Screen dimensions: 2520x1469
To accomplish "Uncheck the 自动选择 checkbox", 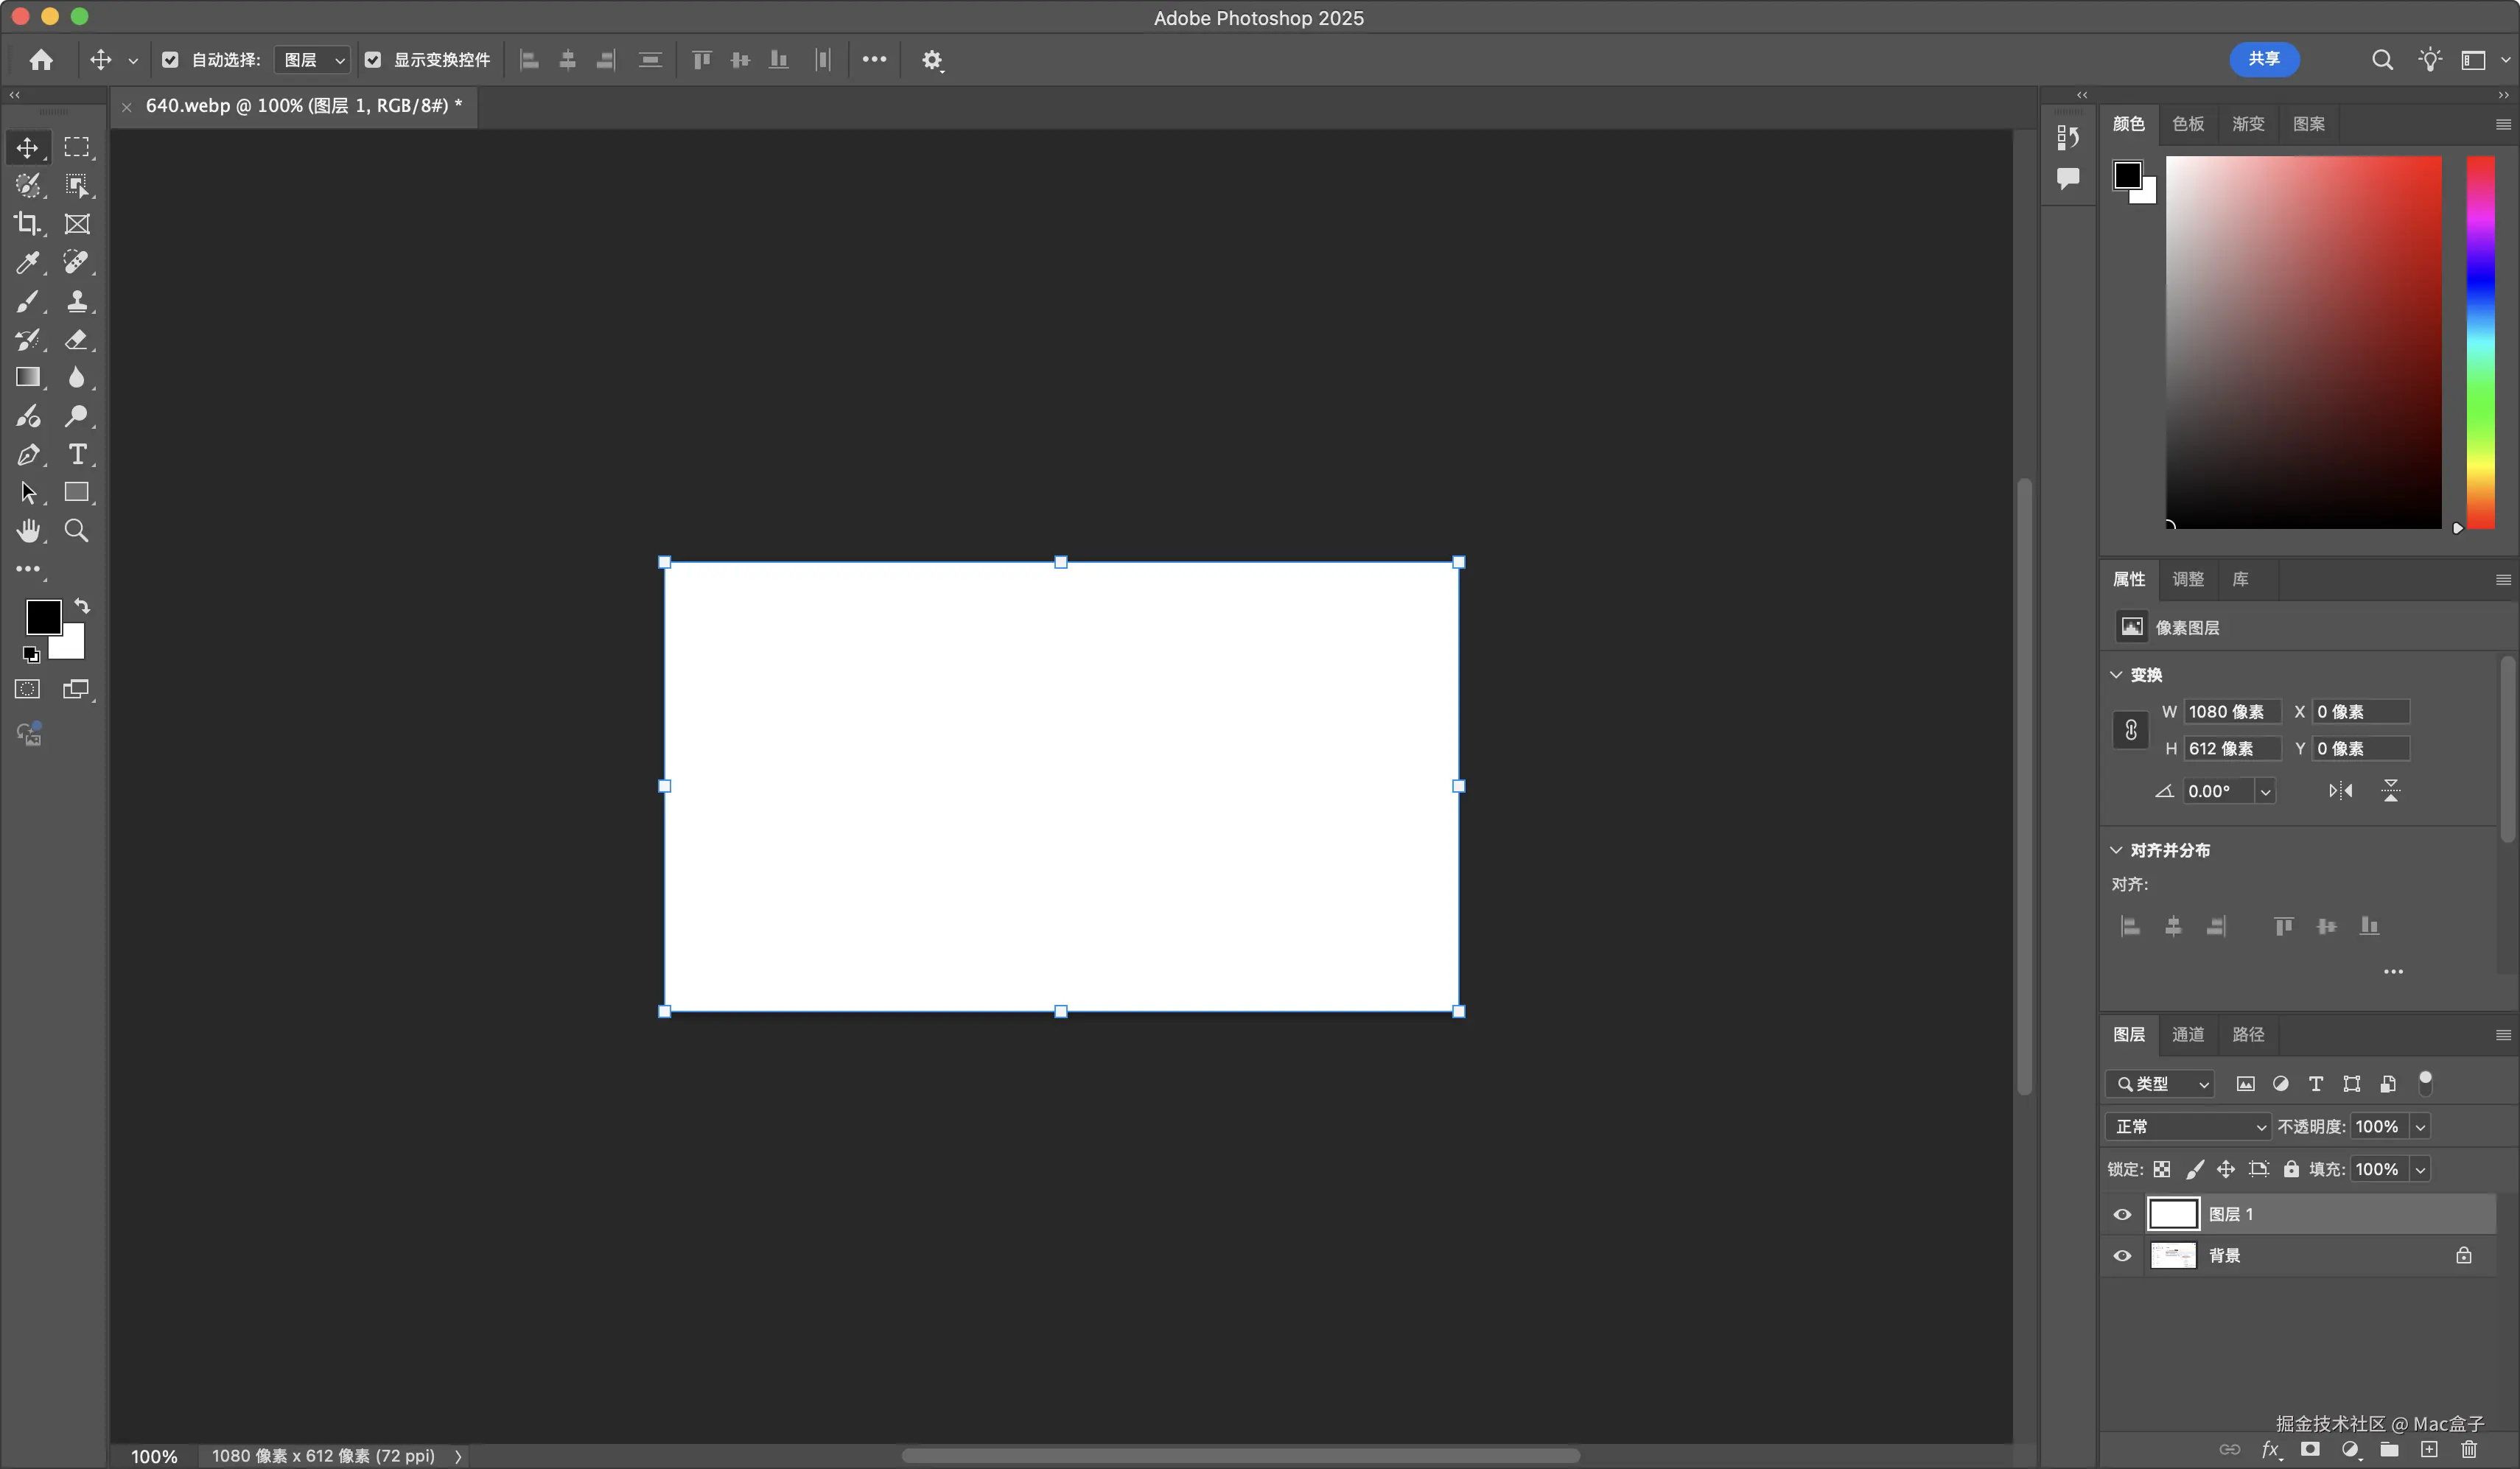I will [x=170, y=60].
